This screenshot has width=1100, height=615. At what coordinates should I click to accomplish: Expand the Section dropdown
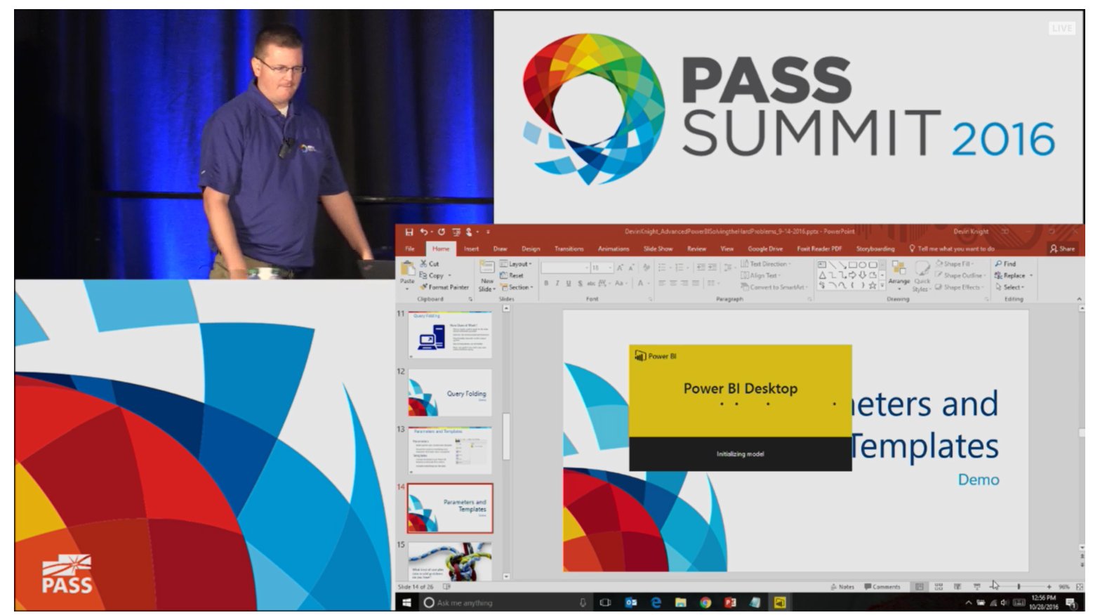click(x=517, y=287)
